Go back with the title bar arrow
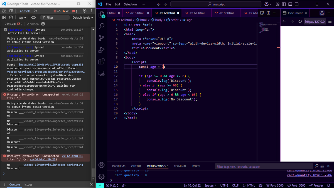Viewport: 334px width, 188px height. click(x=159, y=4)
